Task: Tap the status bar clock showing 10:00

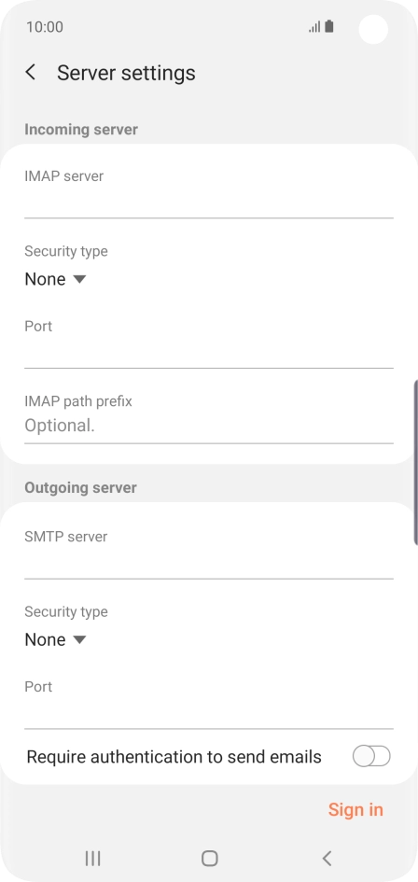Action: tap(45, 27)
